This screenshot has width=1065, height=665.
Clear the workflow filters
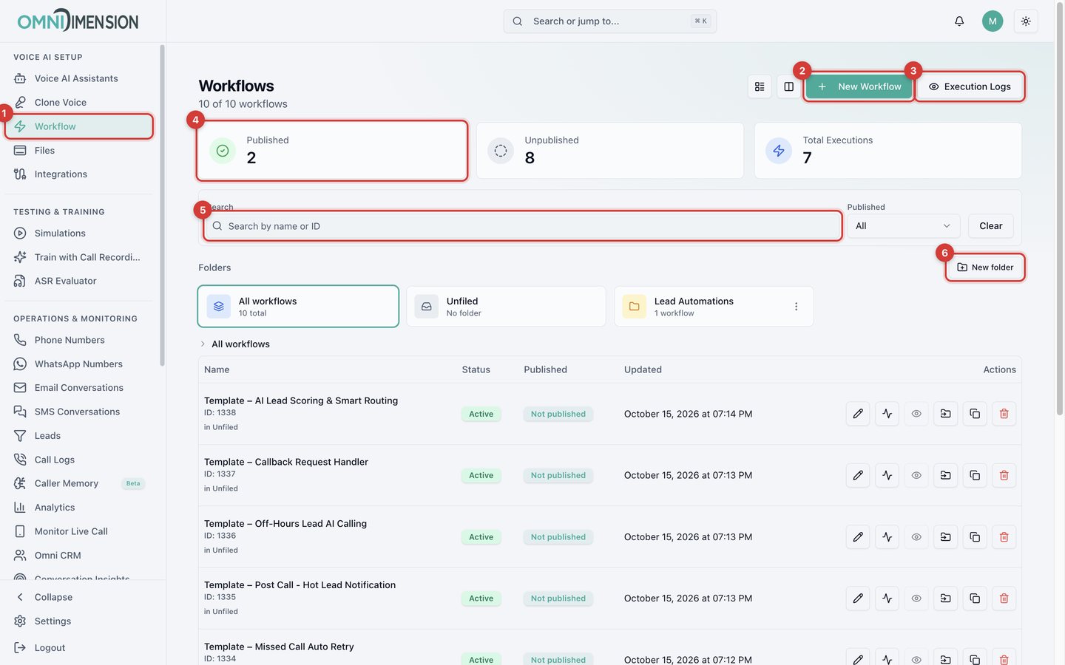pyautogui.click(x=991, y=226)
